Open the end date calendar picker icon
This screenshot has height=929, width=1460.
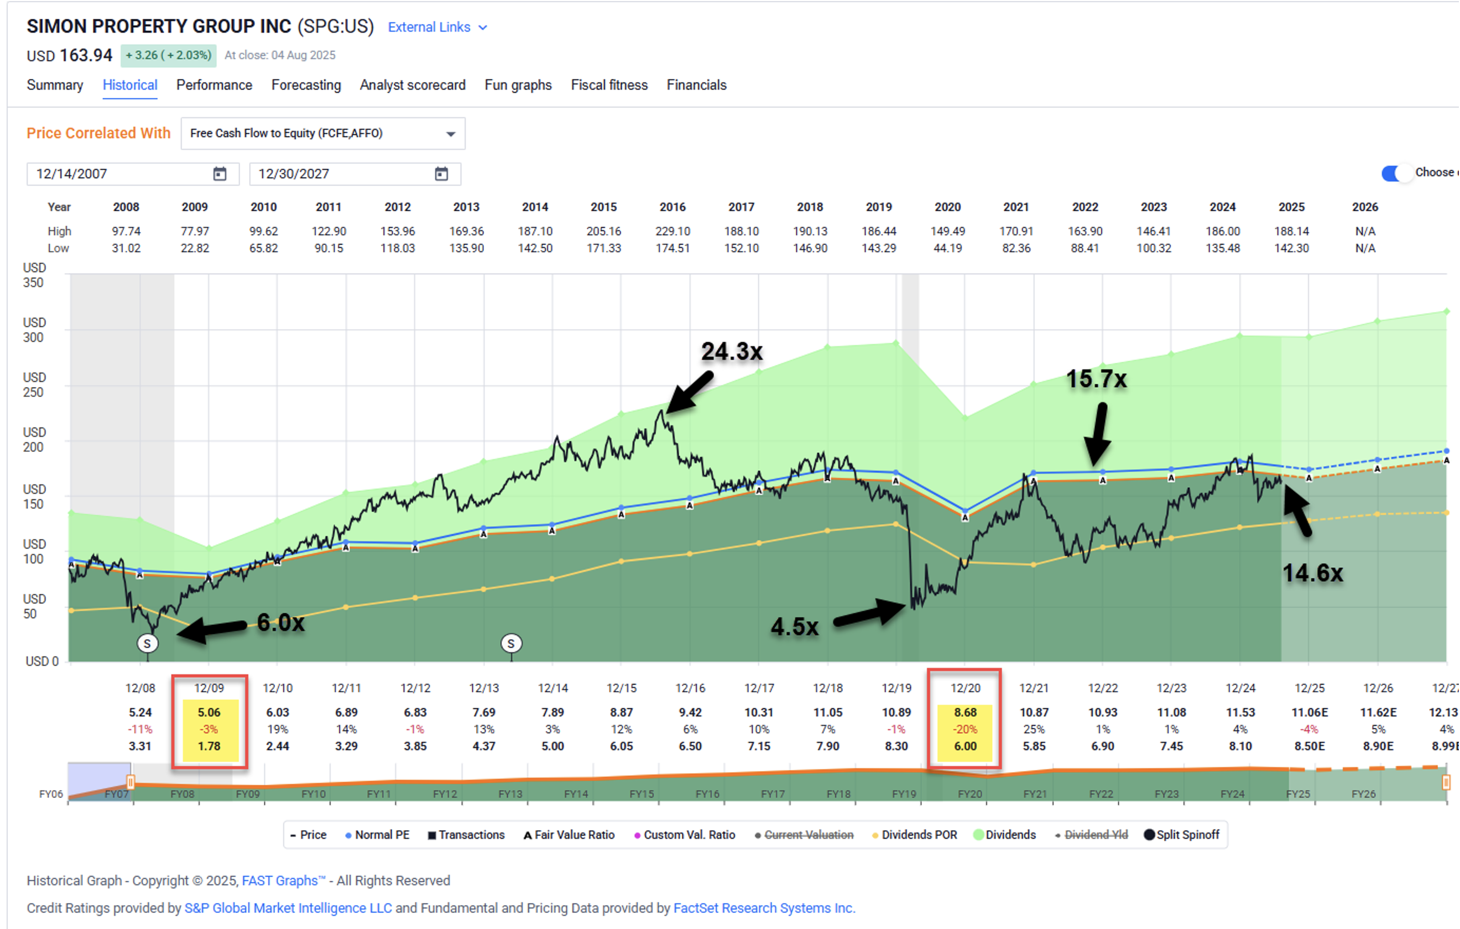pos(441,174)
